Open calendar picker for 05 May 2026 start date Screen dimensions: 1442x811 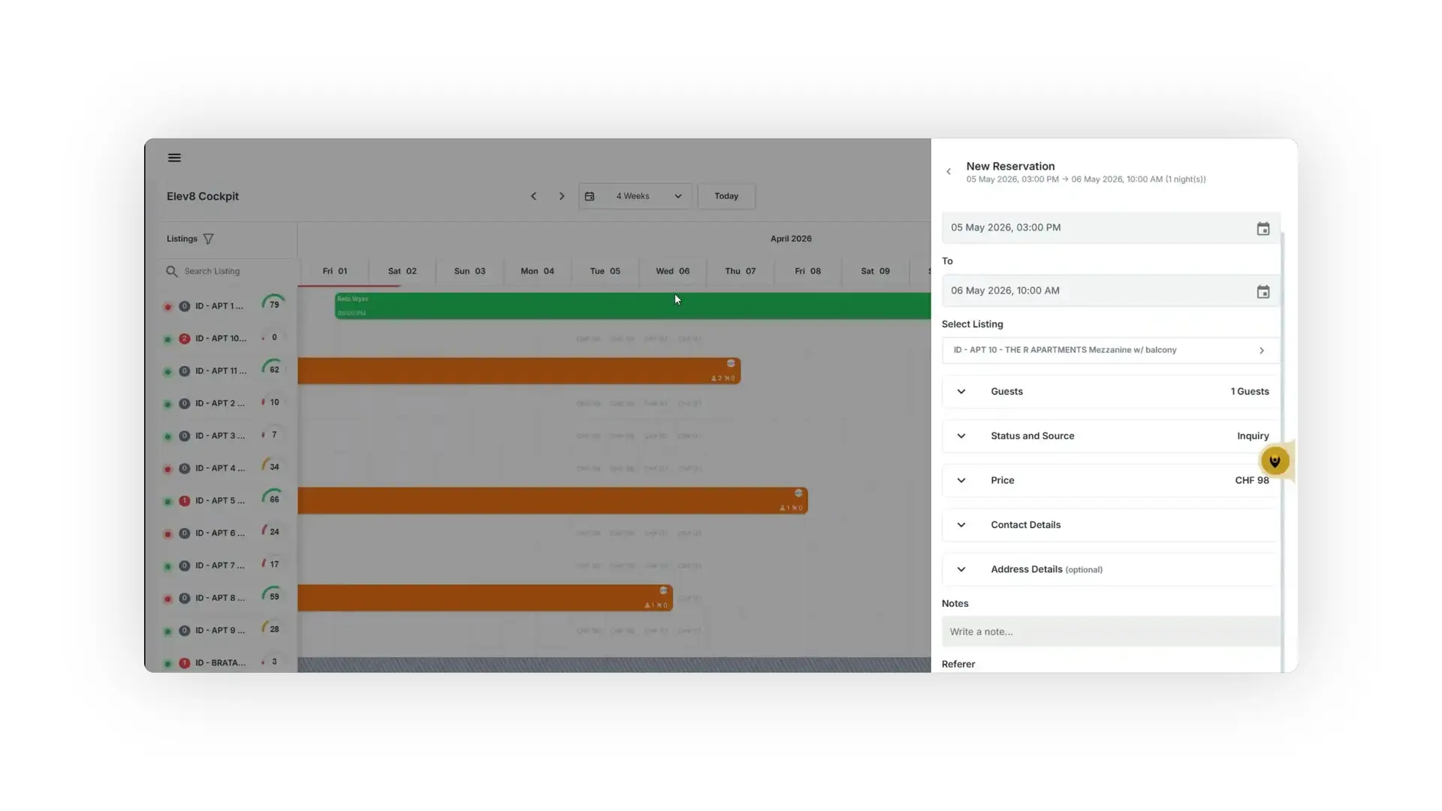(x=1263, y=228)
